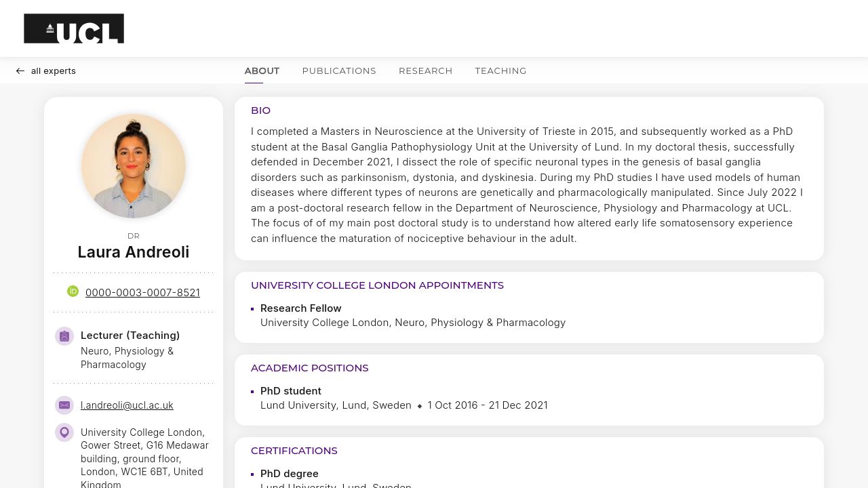Click University College London, Neuro, Physiology & Pharmacology line

[x=413, y=323]
